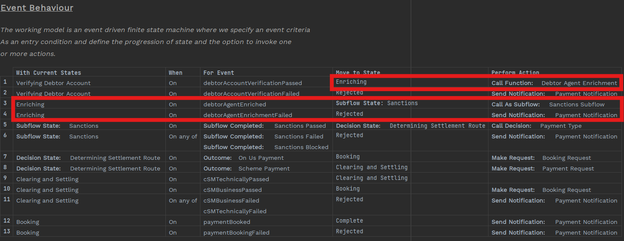Click the debtorAgentEnriched event cell
Screen dimensions: 624x241
[234, 104]
